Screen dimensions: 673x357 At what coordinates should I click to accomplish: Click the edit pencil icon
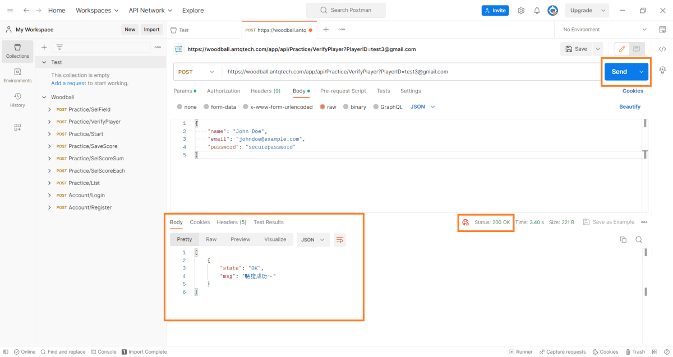622,49
